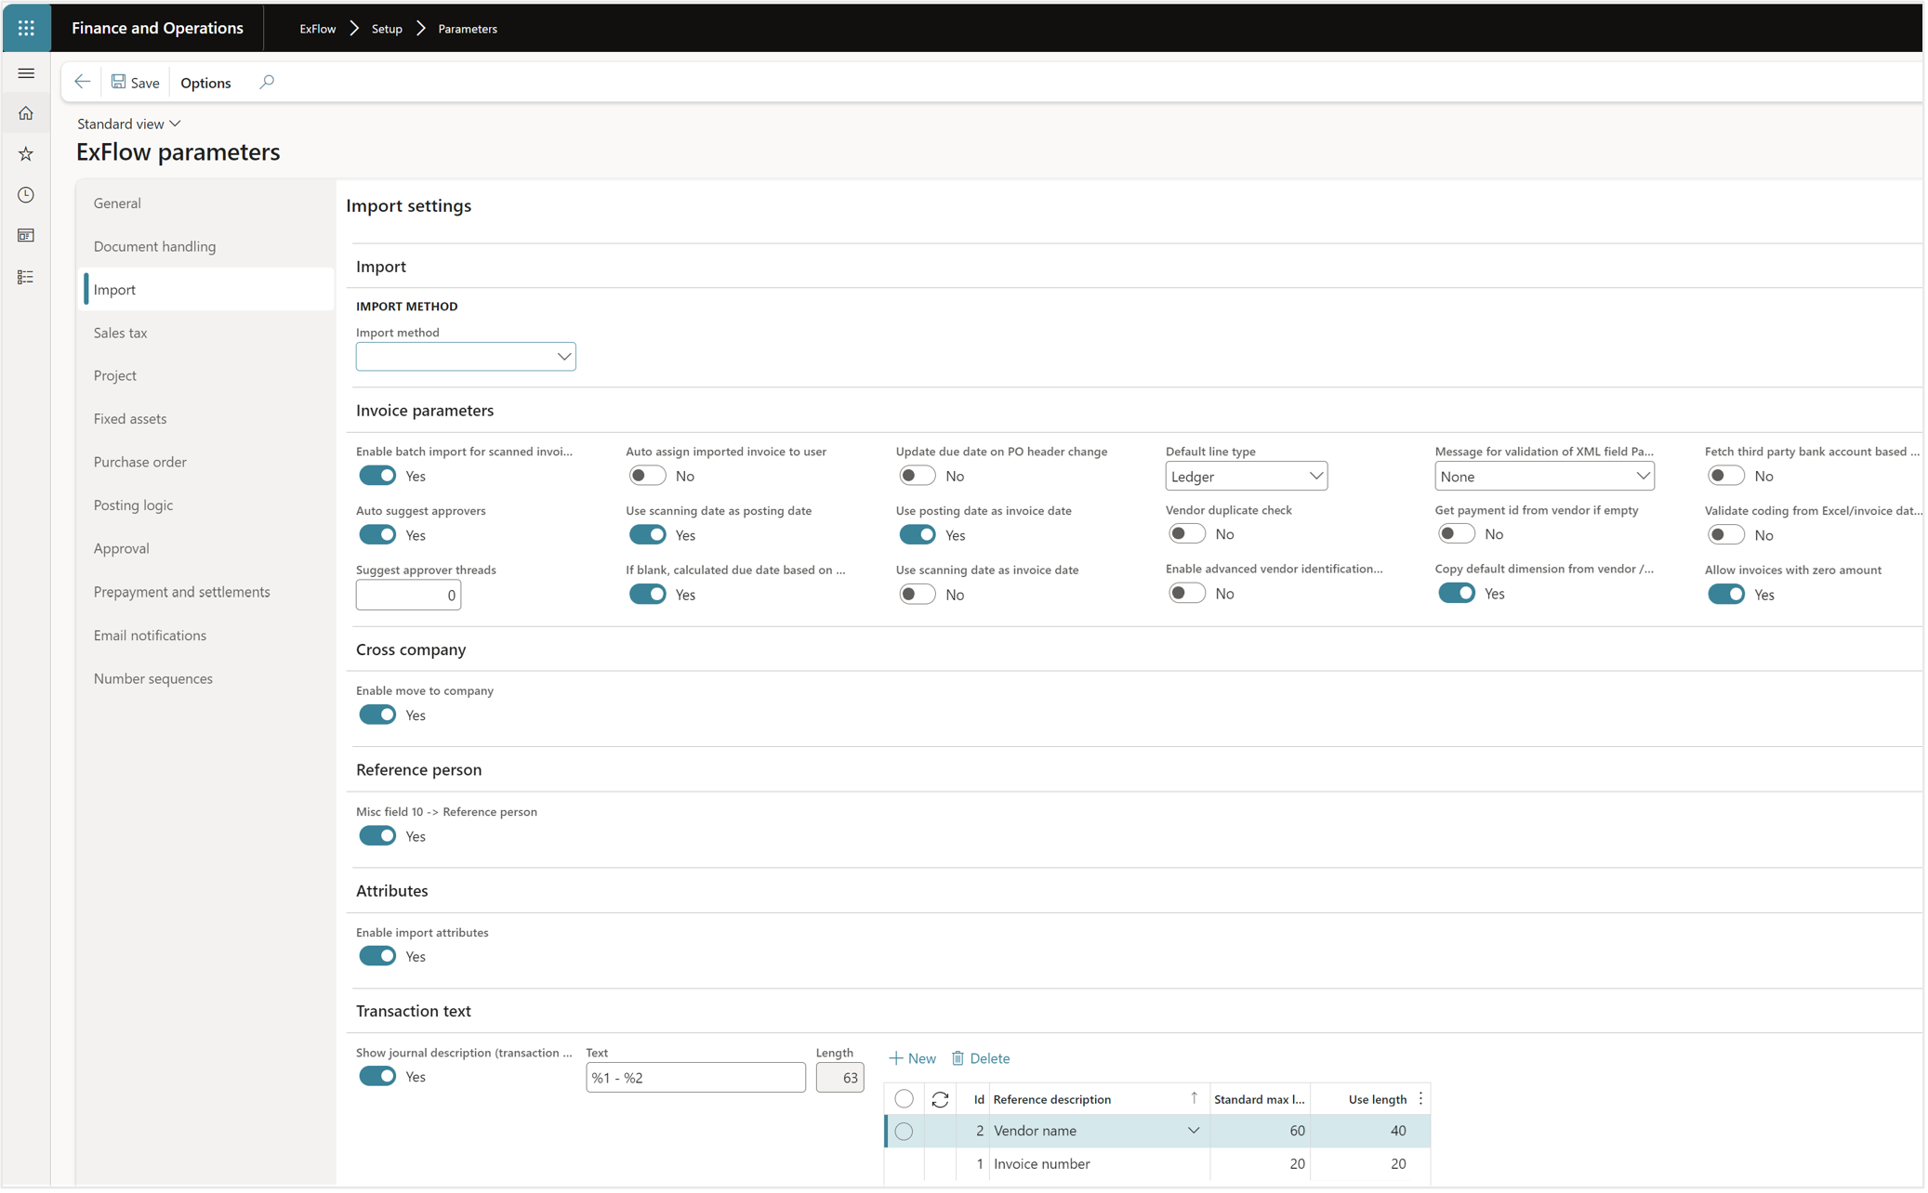Open the Document handling tab
1928x1193 pixels.
click(x=154, y=246)
